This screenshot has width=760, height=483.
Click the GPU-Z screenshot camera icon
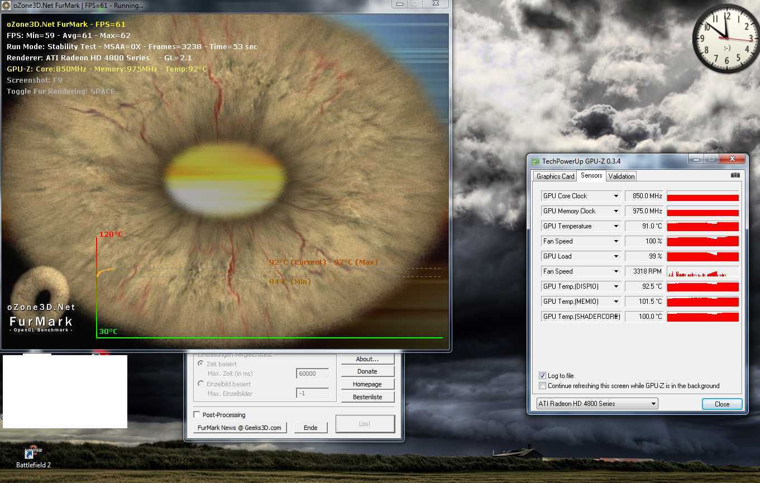click(735, 175)
